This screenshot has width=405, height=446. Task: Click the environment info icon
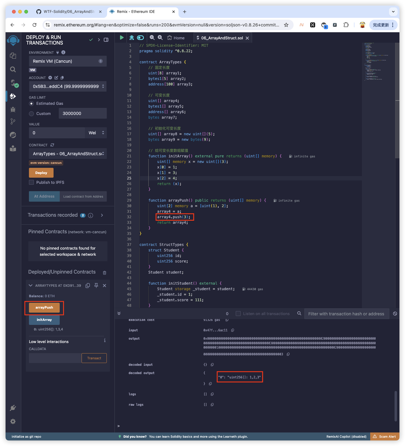click(x=63, y=53)
